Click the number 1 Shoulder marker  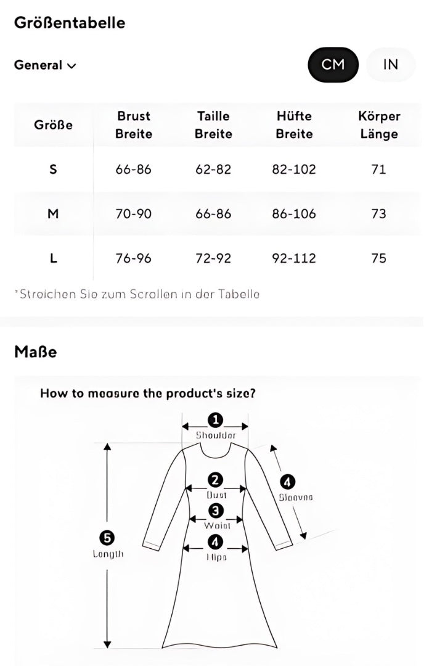coord(215,421)
